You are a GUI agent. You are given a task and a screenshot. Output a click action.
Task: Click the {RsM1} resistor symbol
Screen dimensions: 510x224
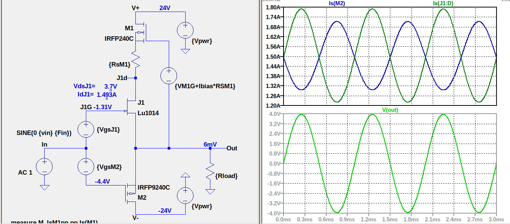pos(135,60)
